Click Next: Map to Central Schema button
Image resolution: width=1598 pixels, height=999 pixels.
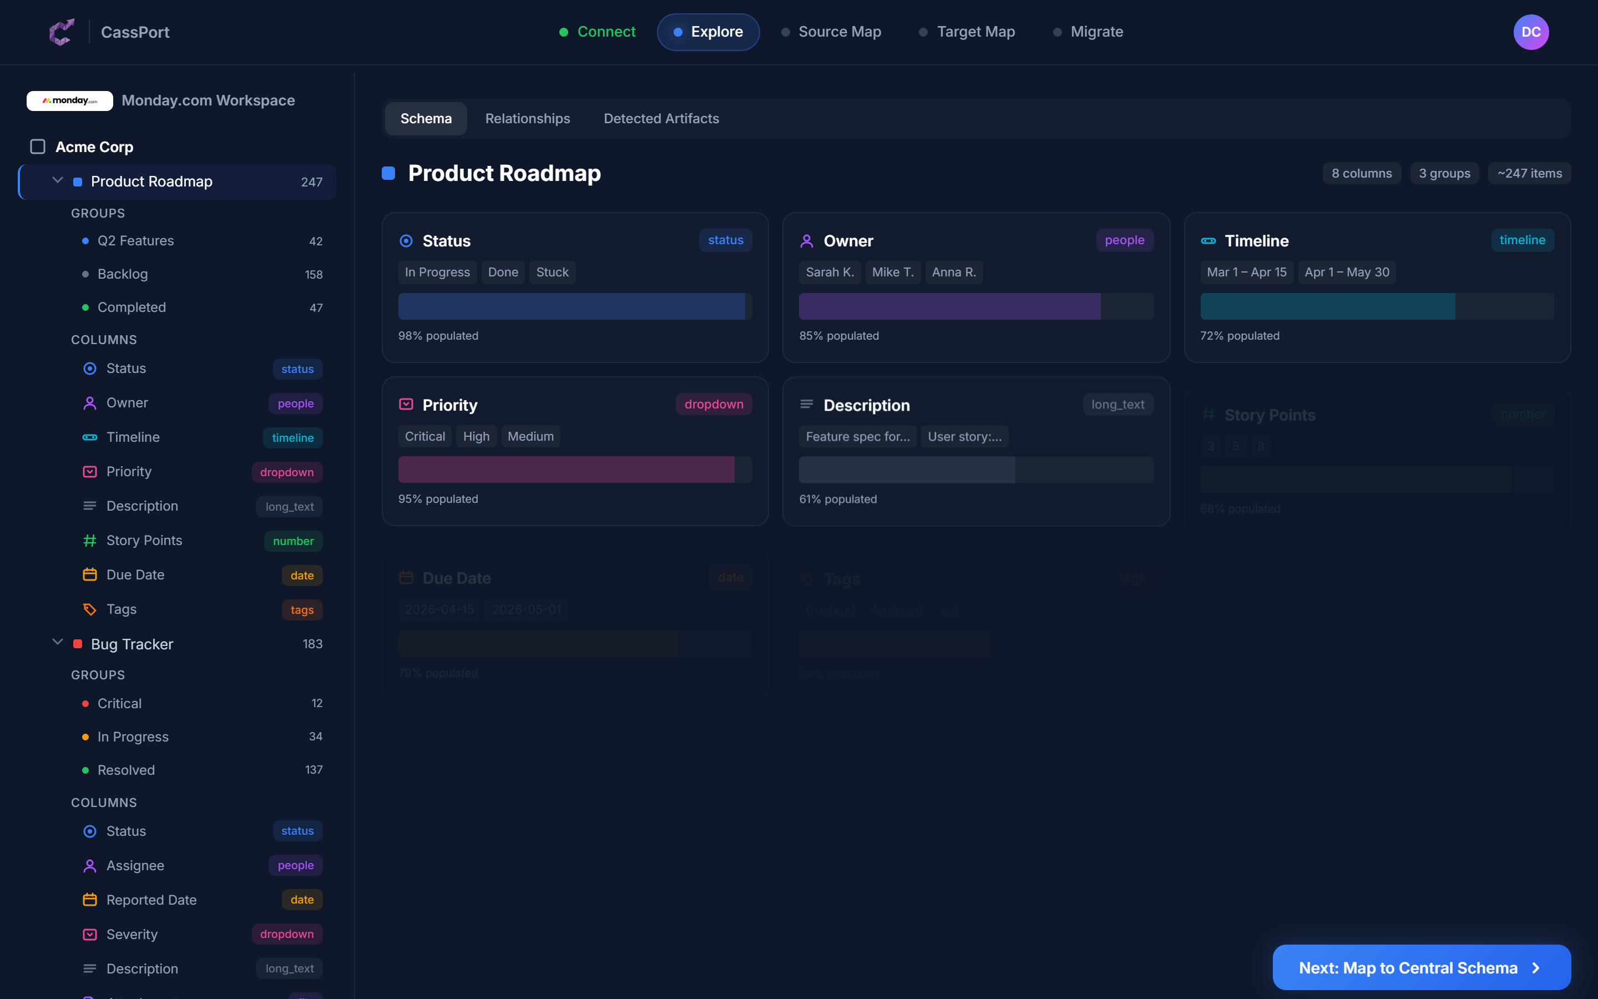(x=1420, y=967)
